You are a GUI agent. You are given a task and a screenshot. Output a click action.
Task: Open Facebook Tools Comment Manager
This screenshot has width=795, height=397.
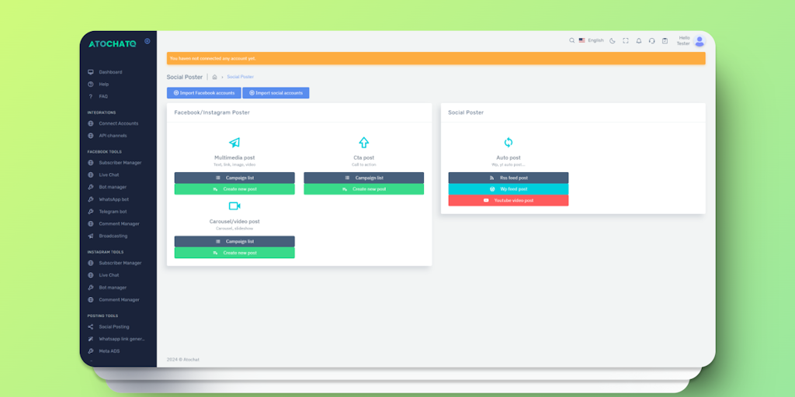click(x=118, y=224)
